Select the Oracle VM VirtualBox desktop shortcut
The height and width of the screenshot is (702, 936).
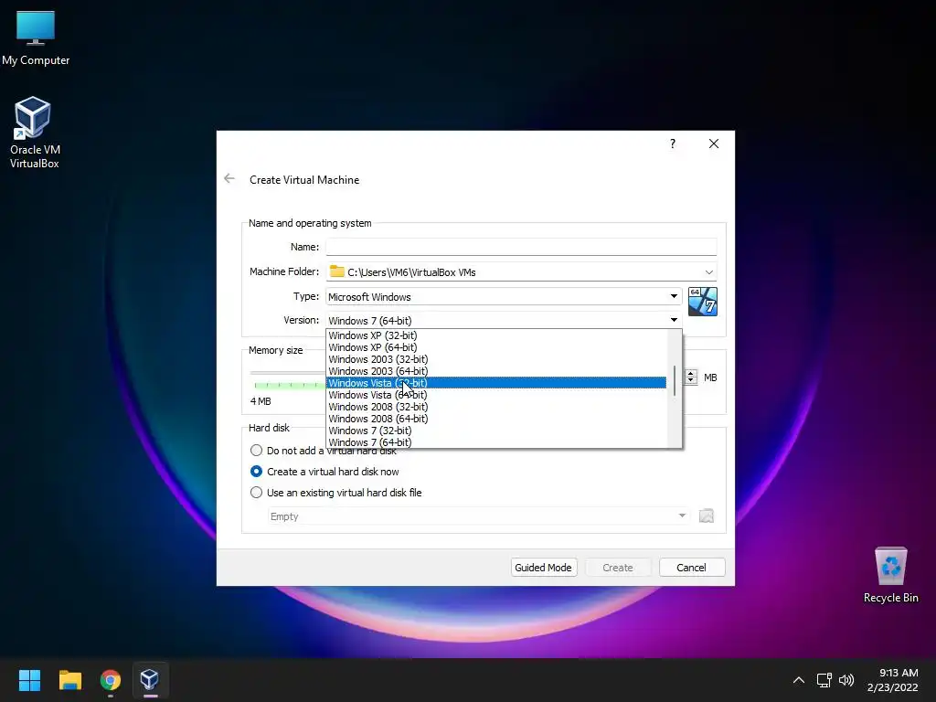34,133
